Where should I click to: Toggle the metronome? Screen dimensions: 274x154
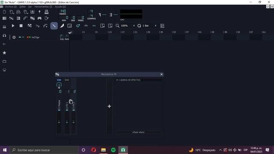[47, 12]
